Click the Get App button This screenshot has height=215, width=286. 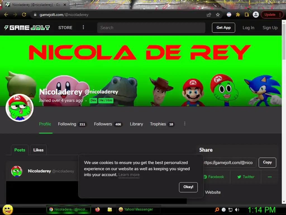[223, 28]
